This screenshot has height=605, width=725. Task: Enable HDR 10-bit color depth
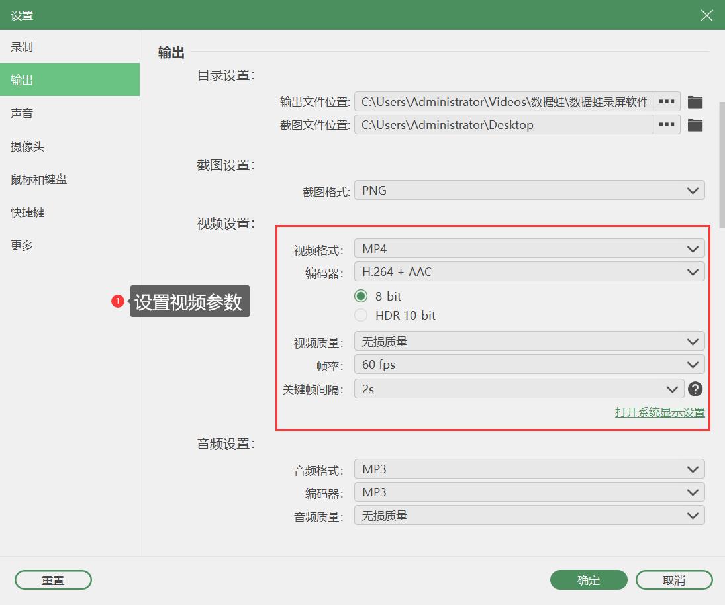point(361,316)
